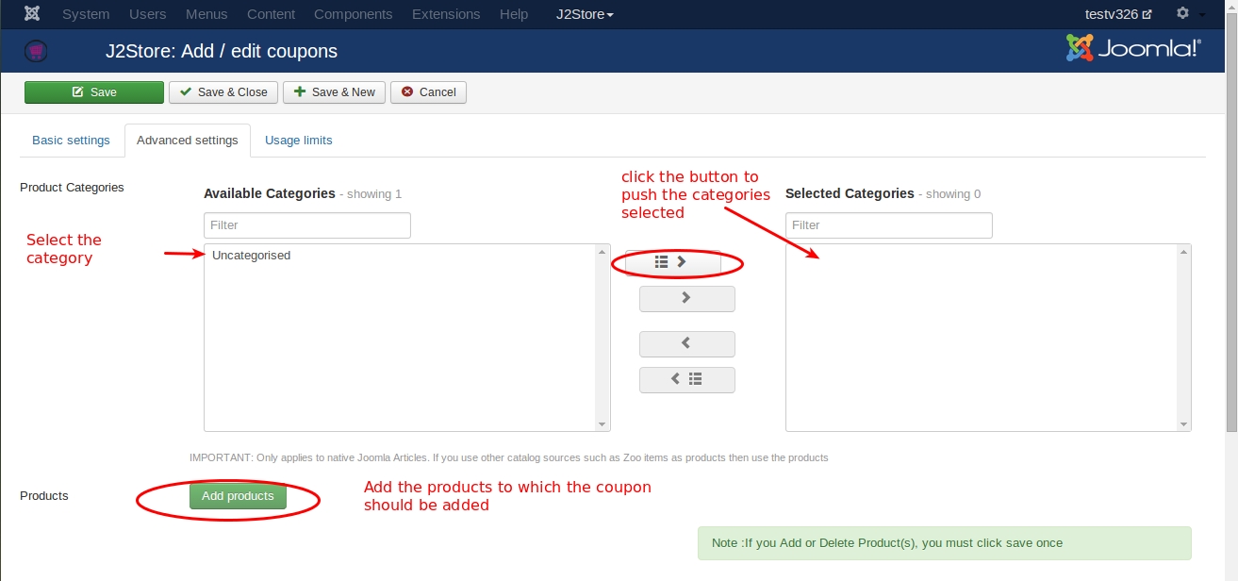Open the Components menu
The width and height of the screenshot is (1238, 581).
point(353,14)
